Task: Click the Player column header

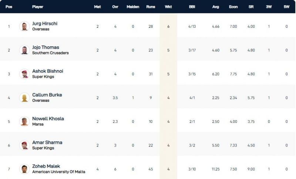Action: [38, 7]
